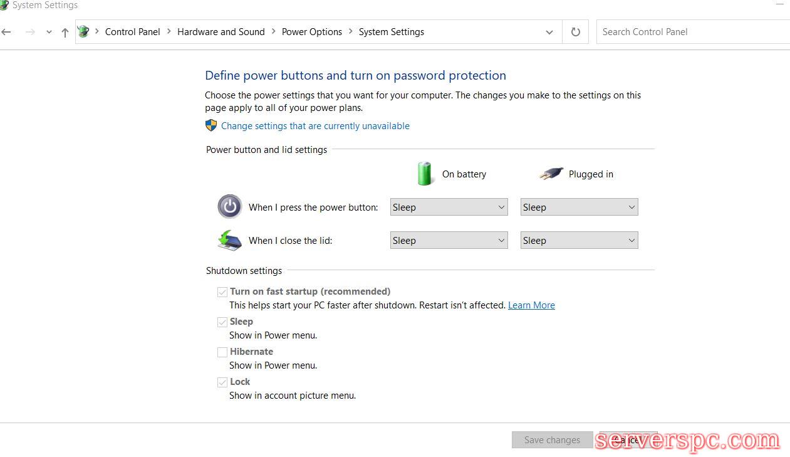Open the recent locations chevron
The height and width of the screenshot is (457, 790).
tap(49, 33)
